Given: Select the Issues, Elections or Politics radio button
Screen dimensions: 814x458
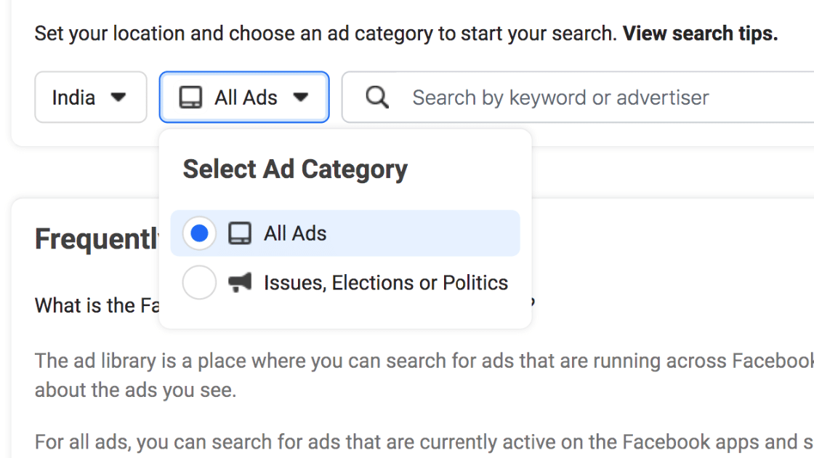Looking at the screenshot, I should click(x=198, y=282).
